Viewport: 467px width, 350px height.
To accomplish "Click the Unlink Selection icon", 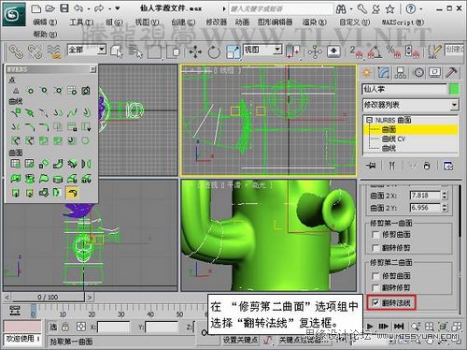I will pyautogui.click(x=35, y=51).
